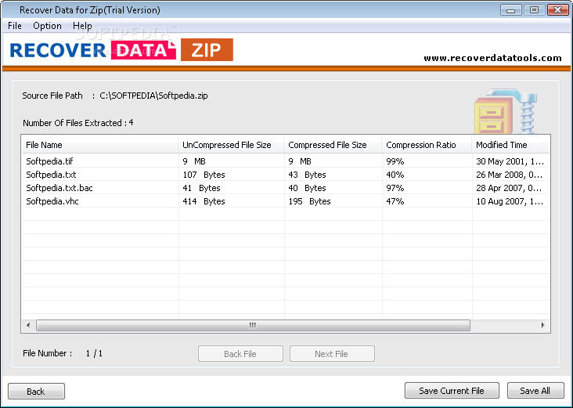Click the horizontal scrollbar left arrow
573x408 pixels.
28,325
